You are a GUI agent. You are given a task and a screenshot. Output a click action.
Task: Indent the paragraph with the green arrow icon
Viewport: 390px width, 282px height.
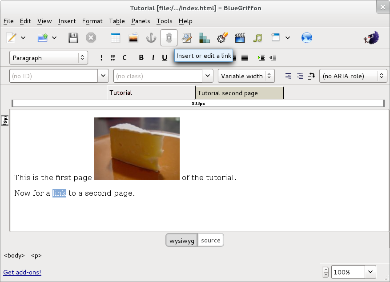261,58
